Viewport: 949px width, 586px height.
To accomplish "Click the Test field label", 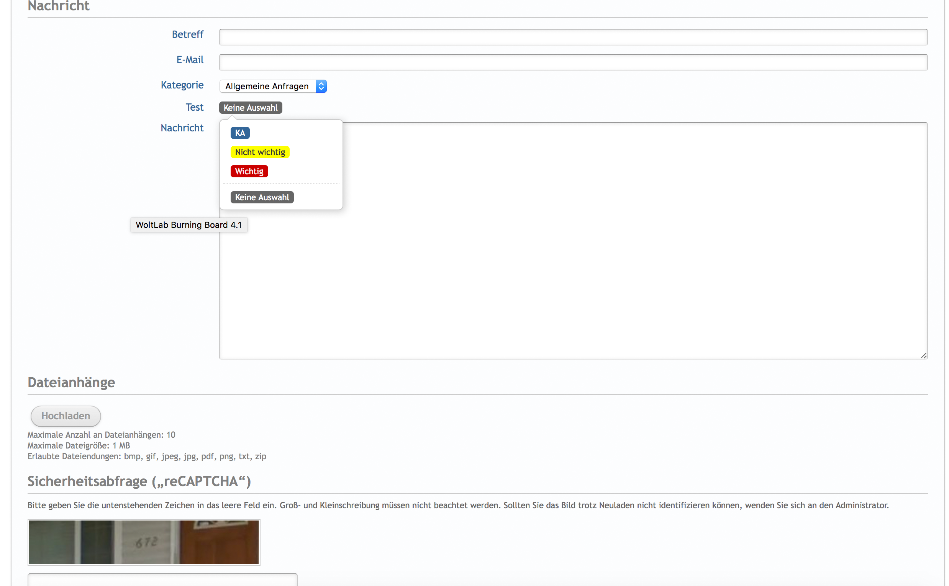I will [194, 107].
